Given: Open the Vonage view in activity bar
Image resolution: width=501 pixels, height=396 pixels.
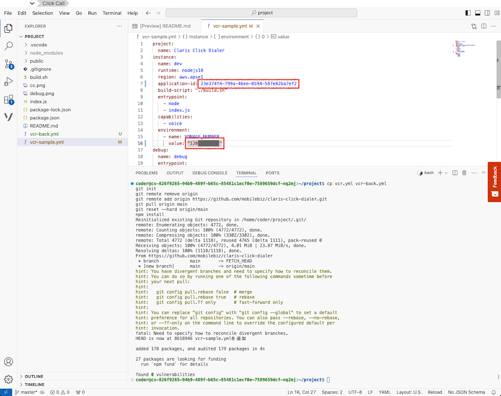Looking at the screenshot, I should tap(8, 117).
